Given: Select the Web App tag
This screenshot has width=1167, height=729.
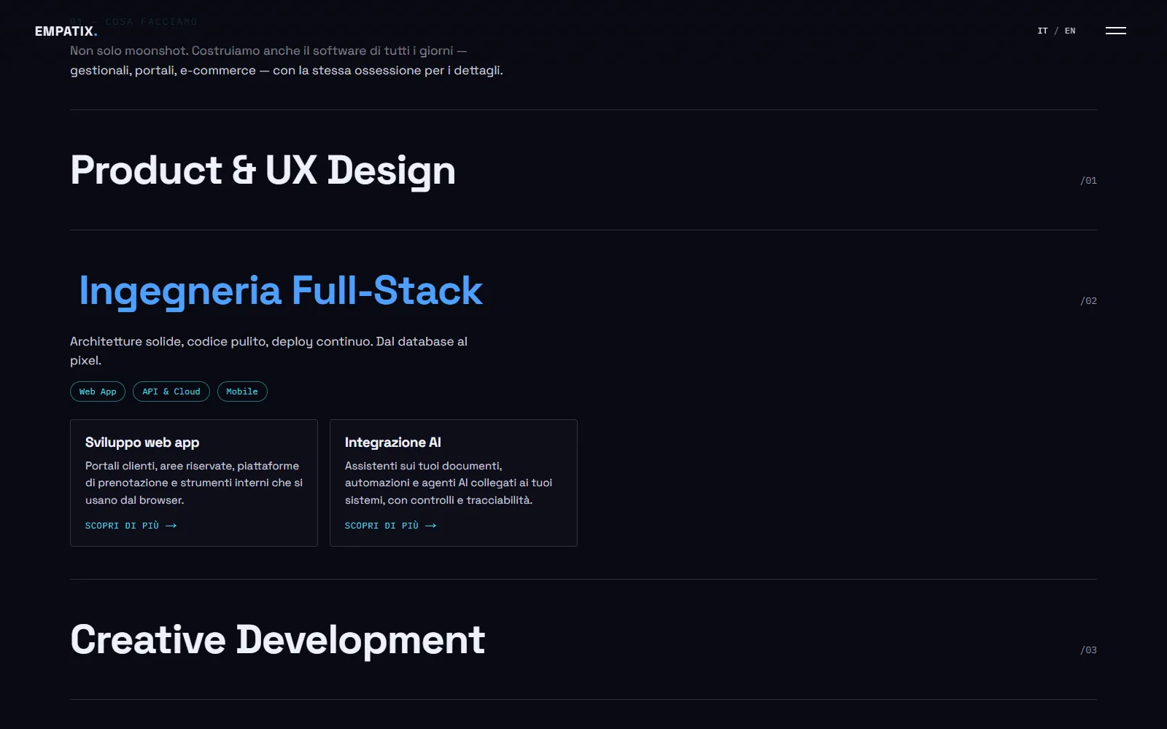Looking at the screenshot, I should [98, 391].
